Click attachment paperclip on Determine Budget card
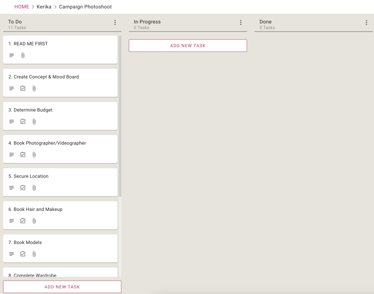374x294 pixels. click(34, 121)
